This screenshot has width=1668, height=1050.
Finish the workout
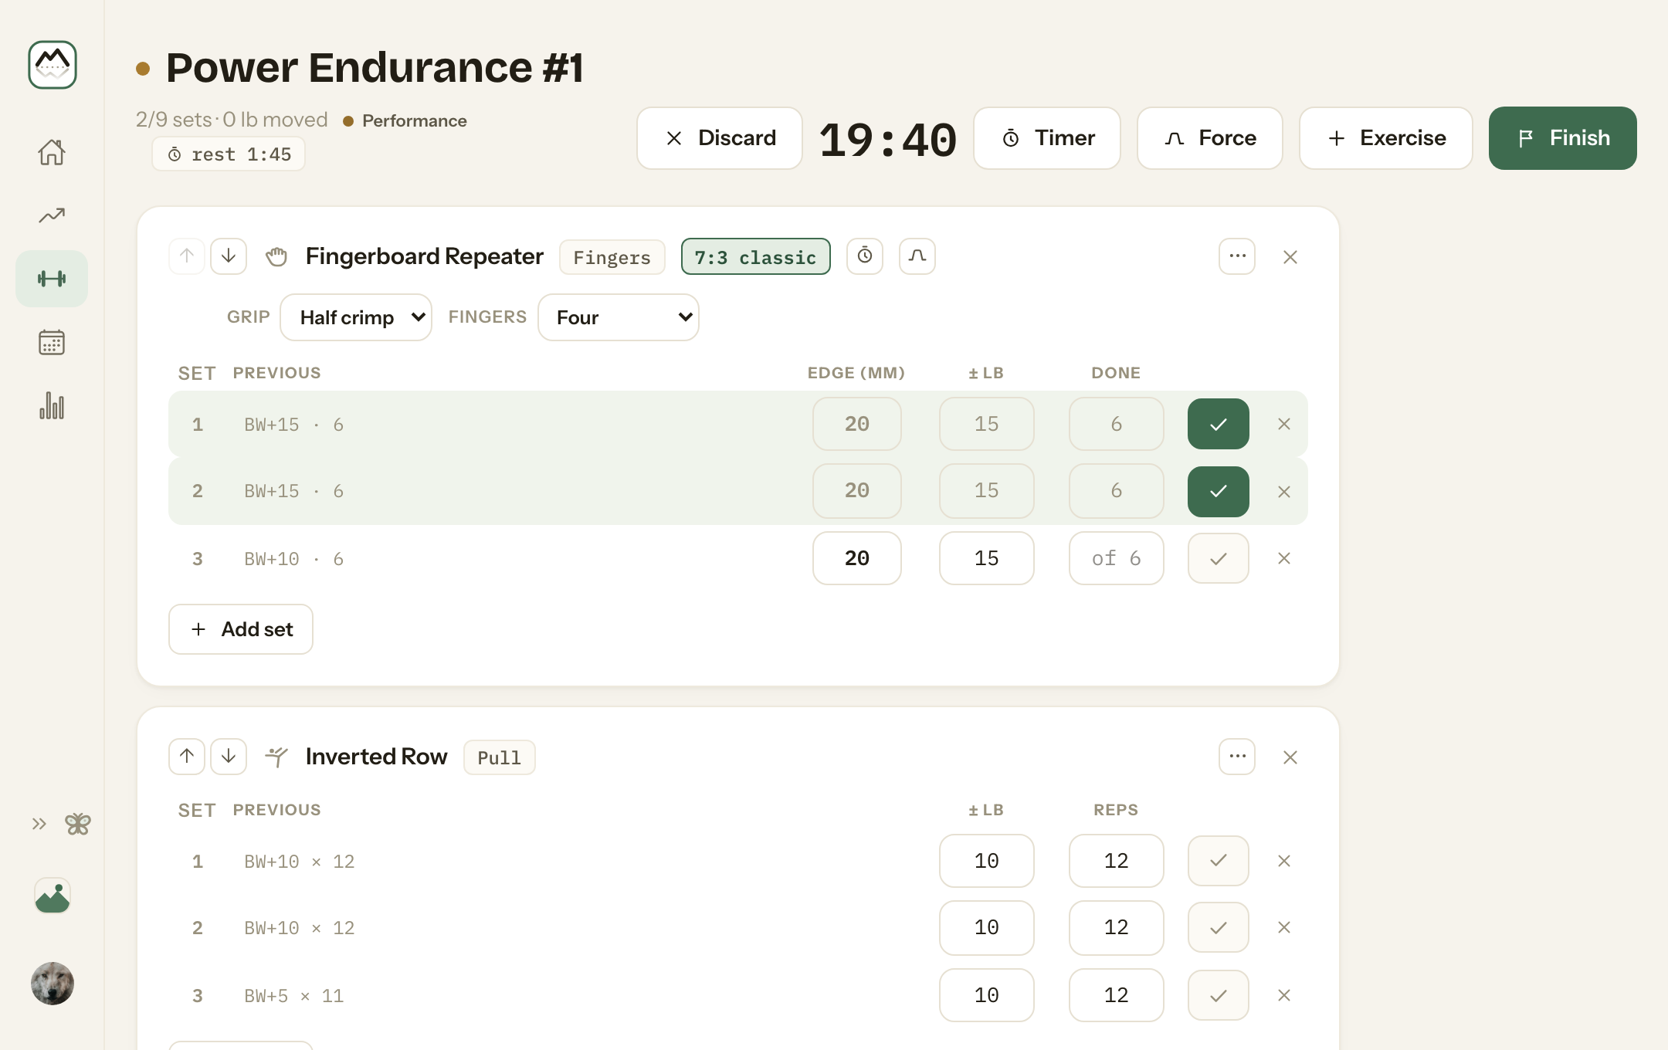tap(1563, 138)
